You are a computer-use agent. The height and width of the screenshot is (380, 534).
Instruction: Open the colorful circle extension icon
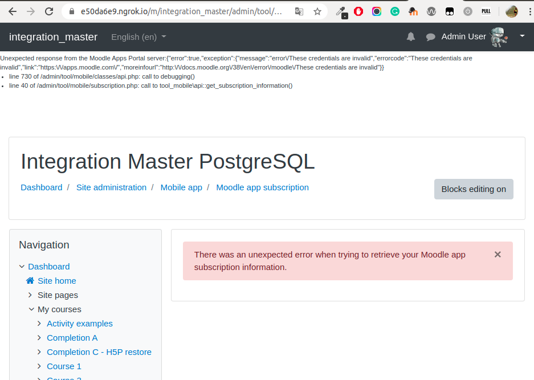tap(377, 11)
